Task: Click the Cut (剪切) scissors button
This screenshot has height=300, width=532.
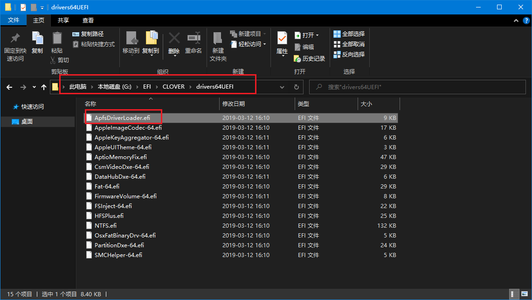Action: (x=59, y=60)
